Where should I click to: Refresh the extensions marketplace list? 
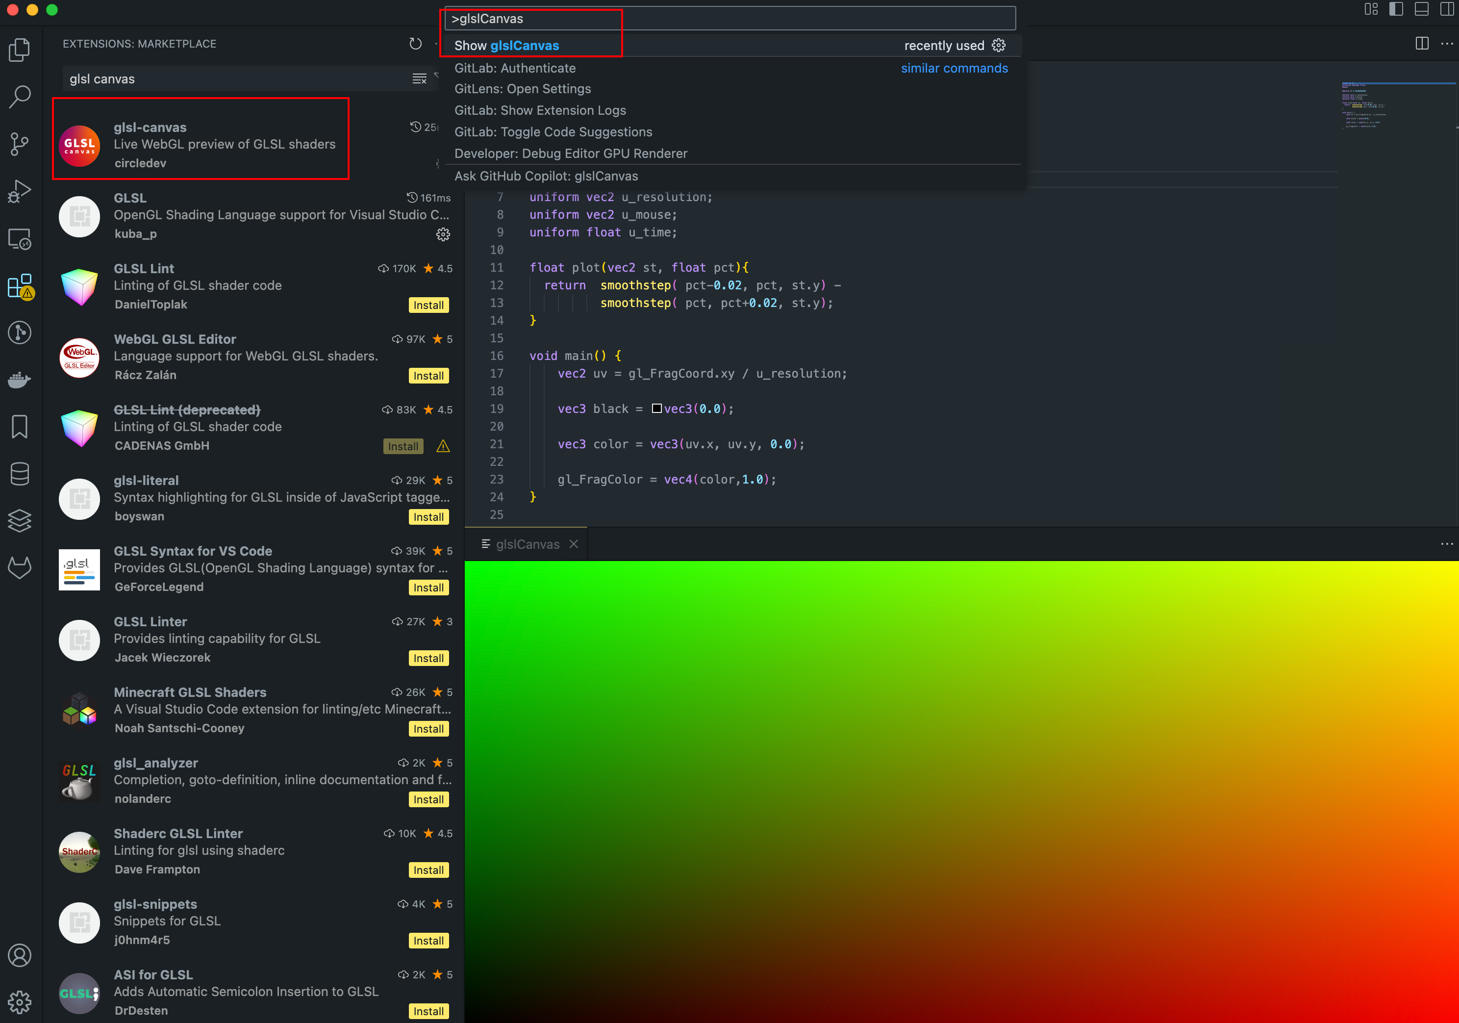pyautogui.click(x=416, y=43)
